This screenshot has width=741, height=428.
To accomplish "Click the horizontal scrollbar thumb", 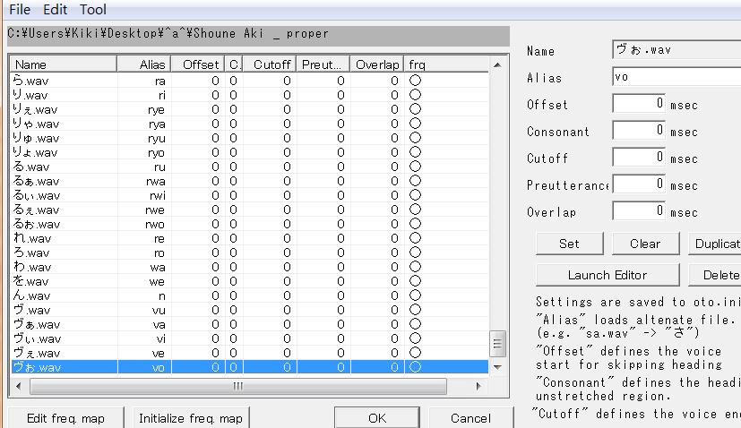I will click(238, 387).
